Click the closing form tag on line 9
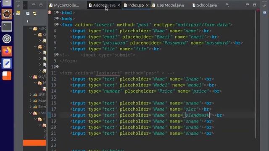 tap(69, 61)
